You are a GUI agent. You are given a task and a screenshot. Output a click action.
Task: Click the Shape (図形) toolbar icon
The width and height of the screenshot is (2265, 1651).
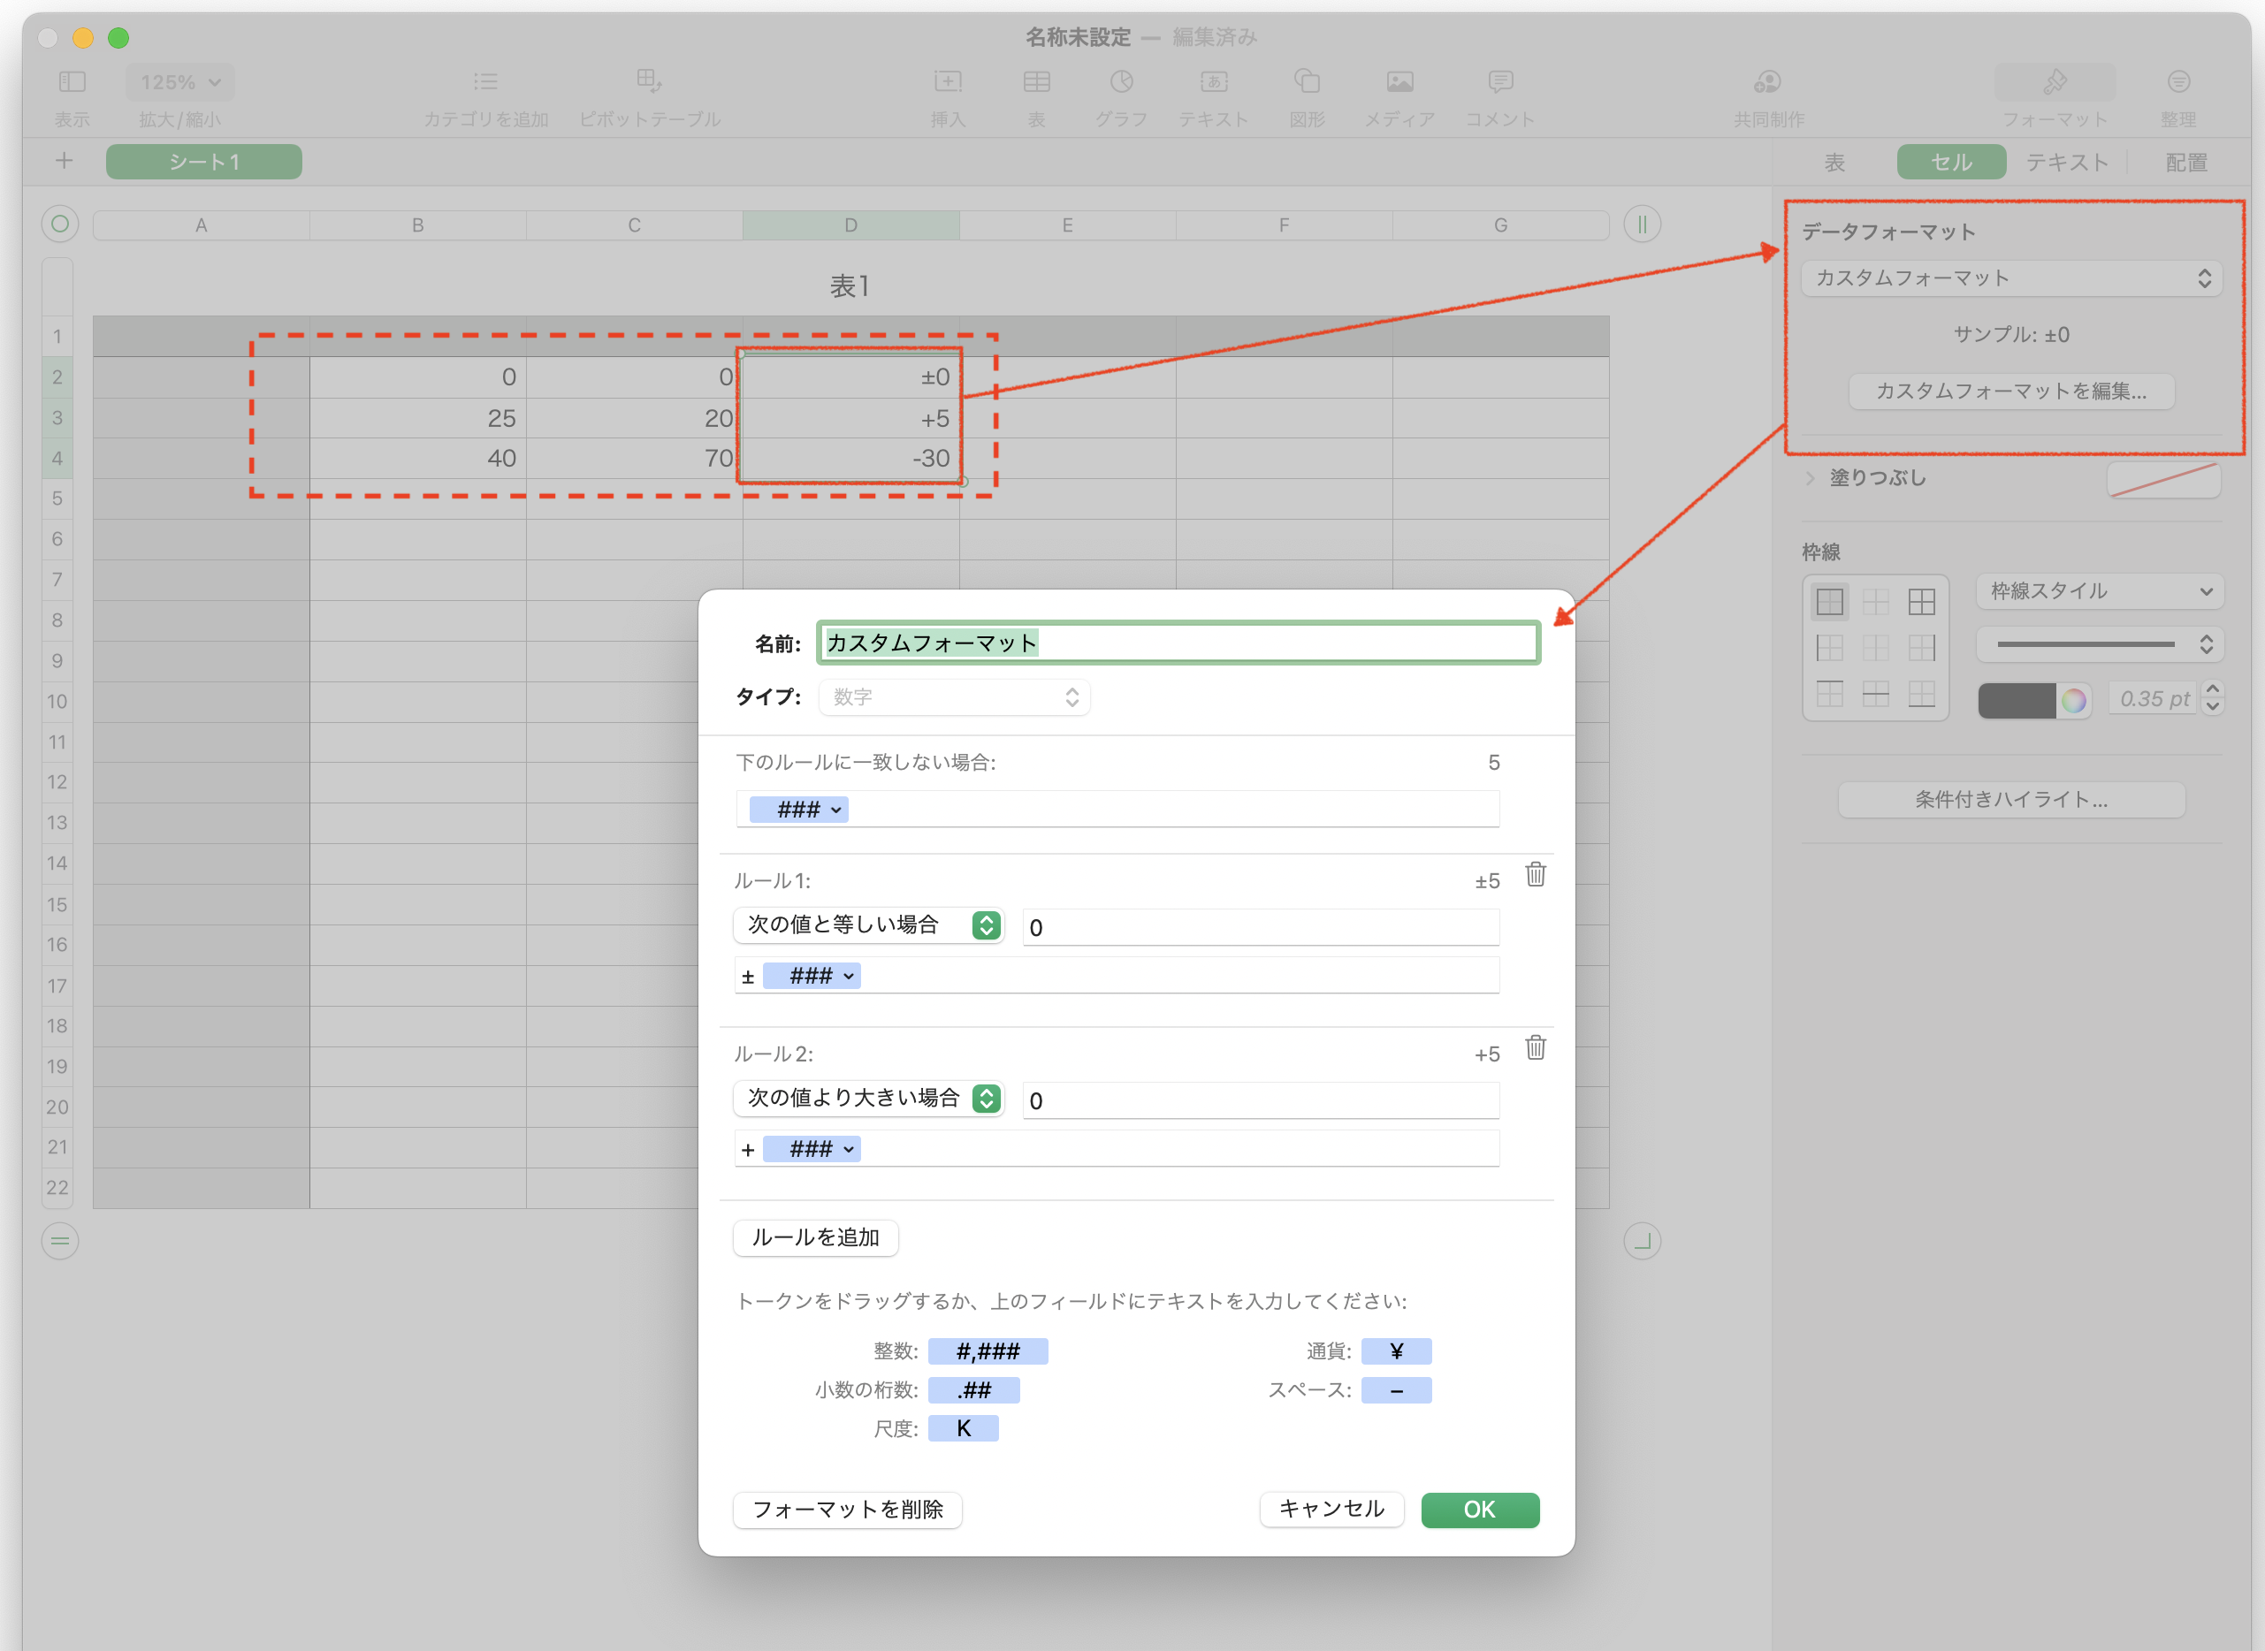point(1307,82)
